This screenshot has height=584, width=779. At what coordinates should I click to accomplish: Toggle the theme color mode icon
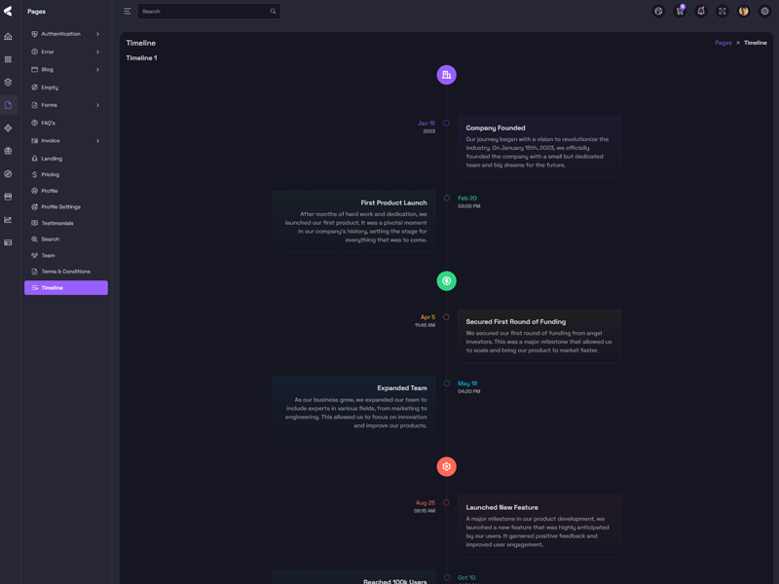click(658, 12)
